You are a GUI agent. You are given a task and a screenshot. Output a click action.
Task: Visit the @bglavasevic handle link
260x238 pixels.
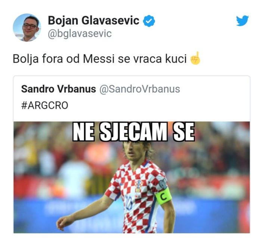click(x=80, y=34)
